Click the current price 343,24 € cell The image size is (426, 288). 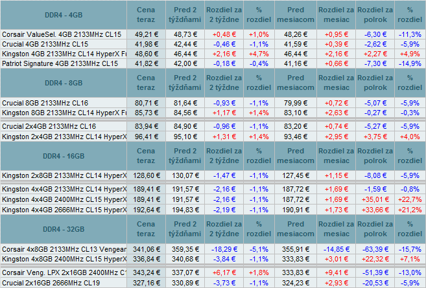tap(146, 272)
